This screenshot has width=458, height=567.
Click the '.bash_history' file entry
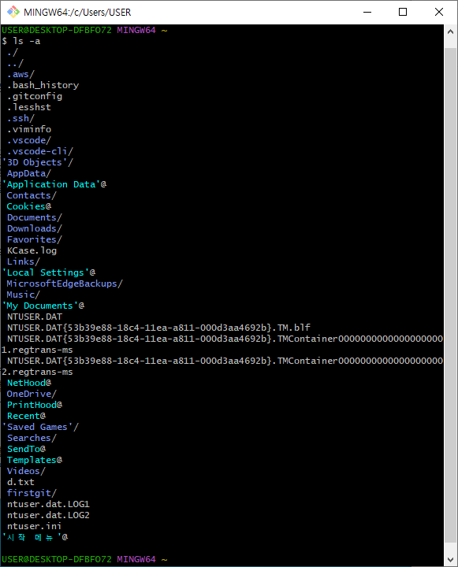43,85
